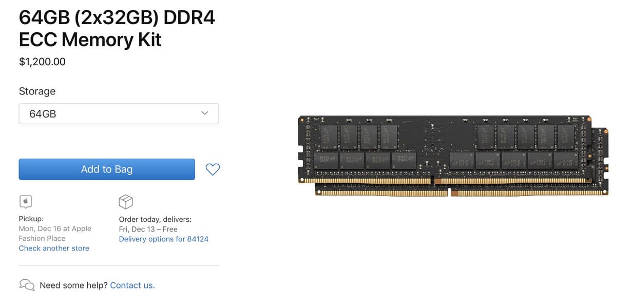The height and width of the screenshot is (308, 631).
Task: Click the chat bubbles help icon
Action: 27,285
